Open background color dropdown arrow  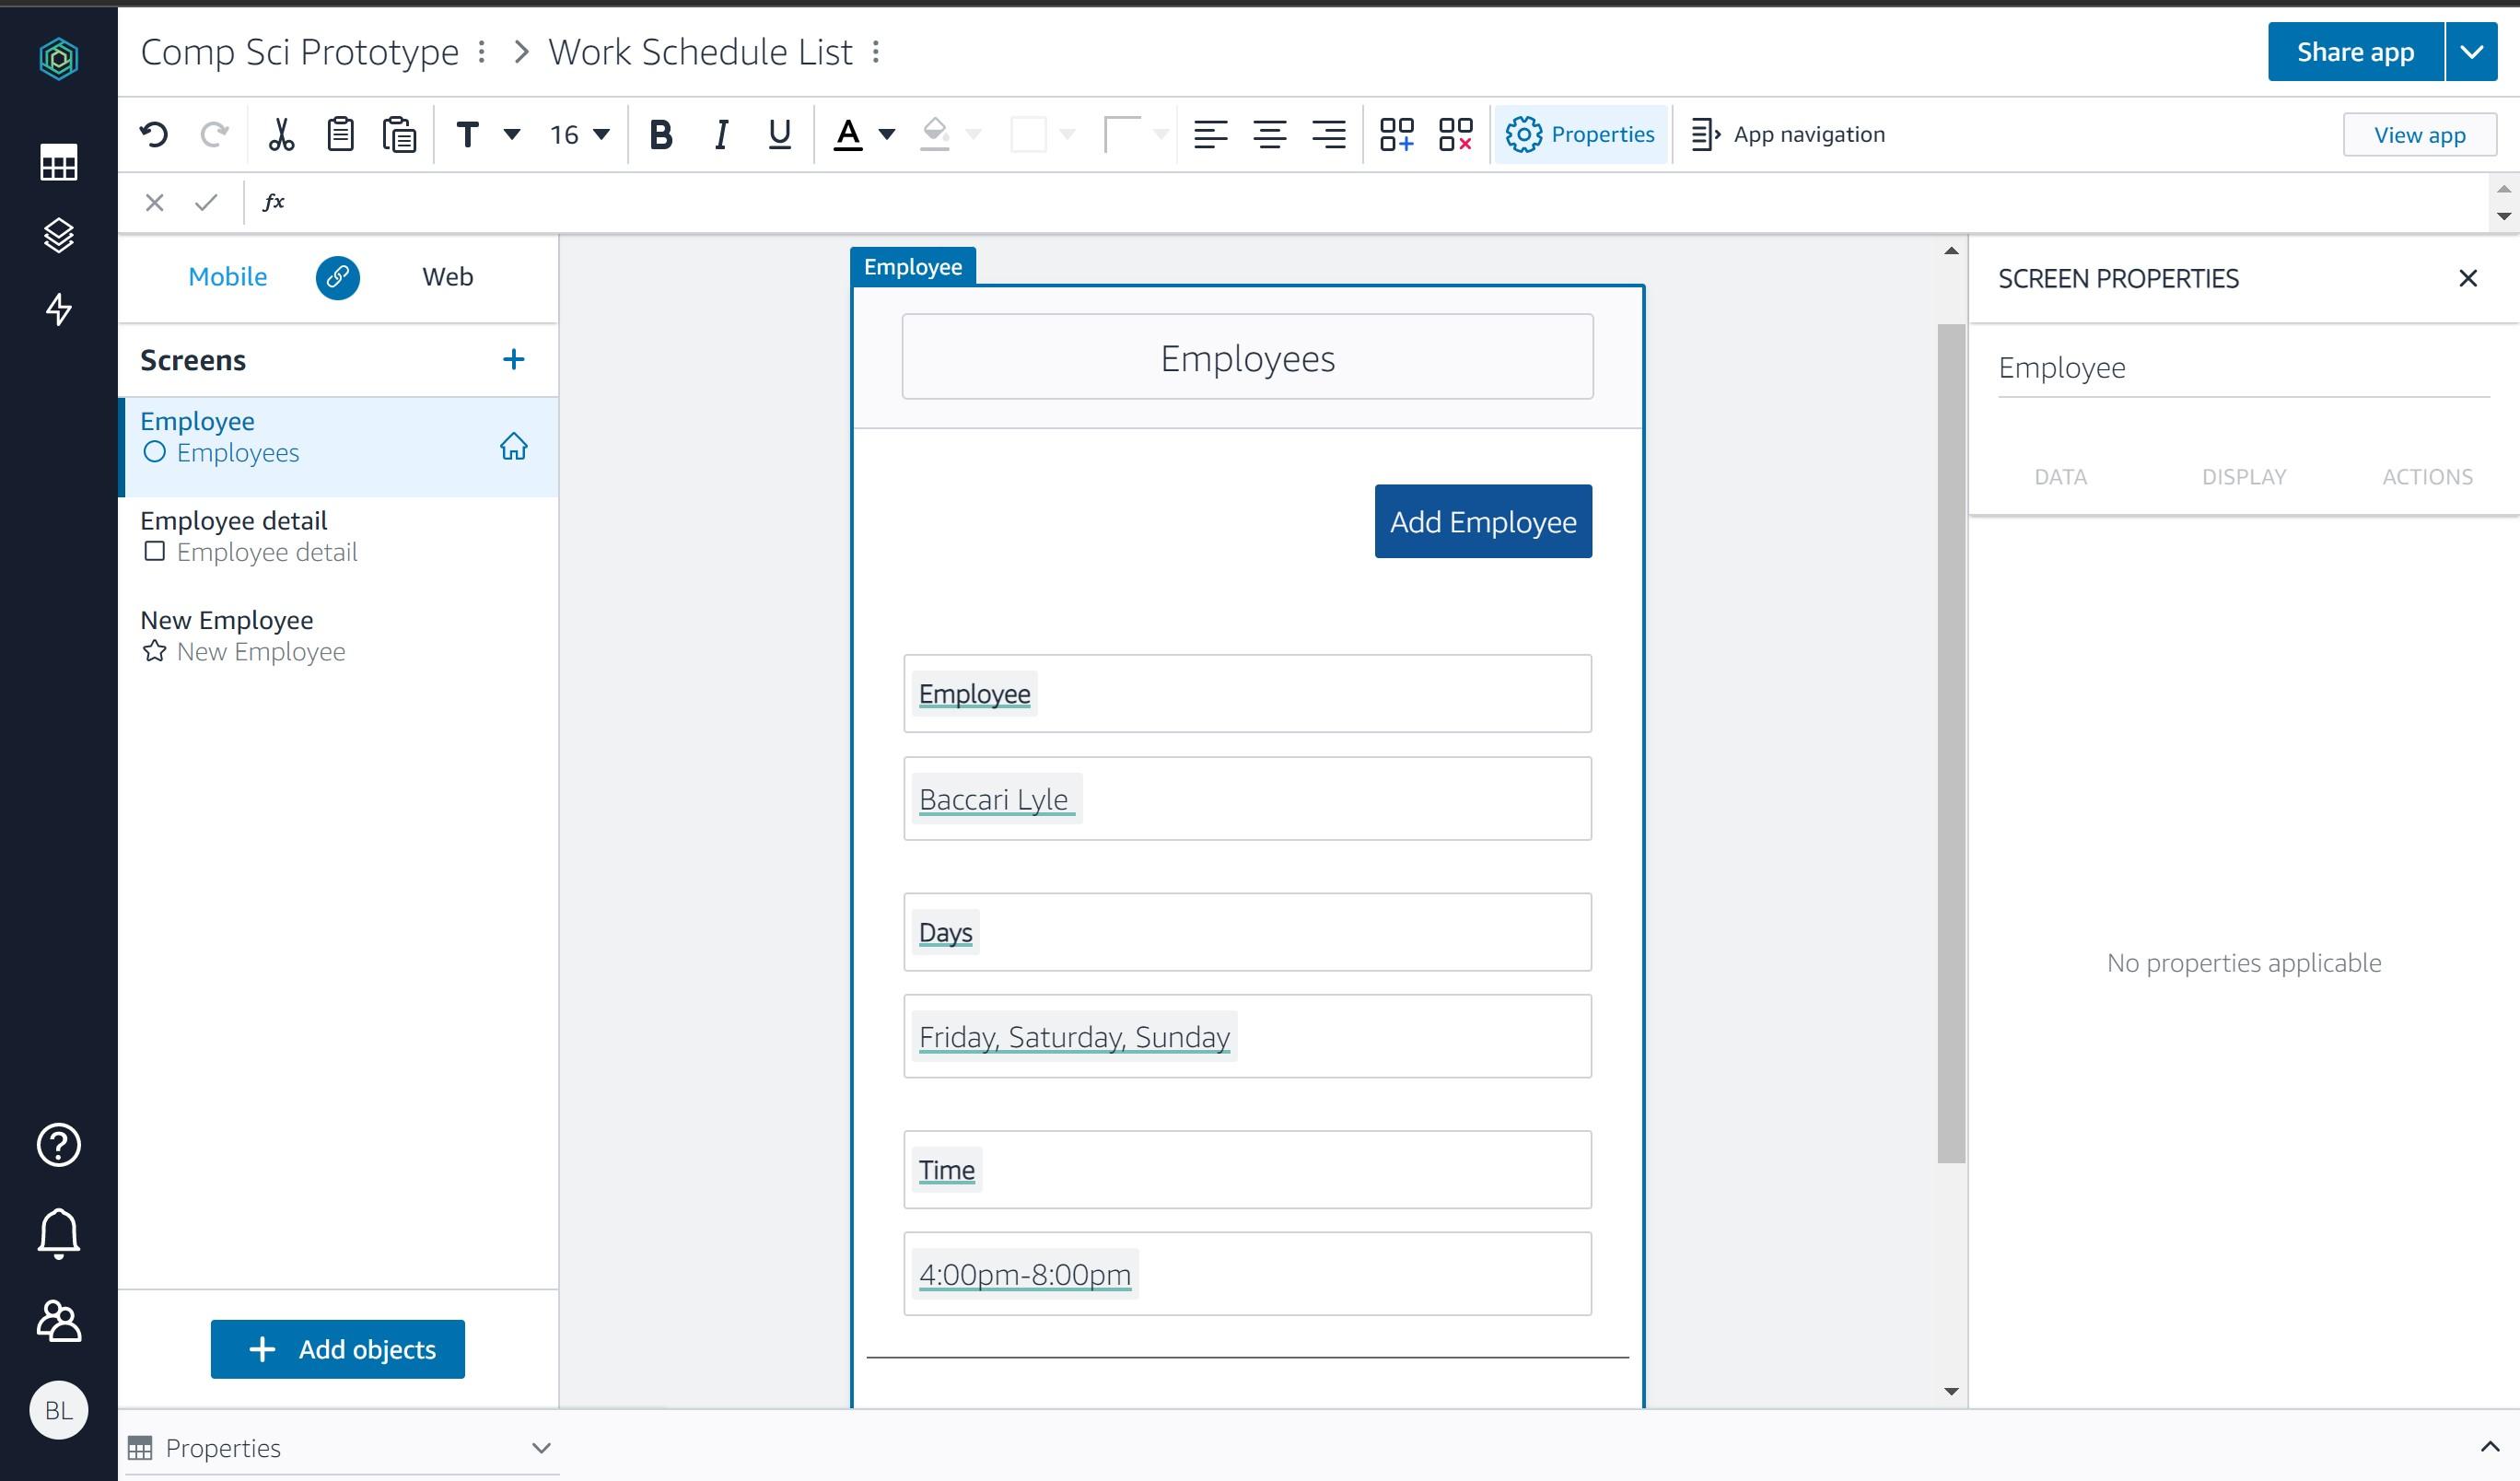(1067, 134)
